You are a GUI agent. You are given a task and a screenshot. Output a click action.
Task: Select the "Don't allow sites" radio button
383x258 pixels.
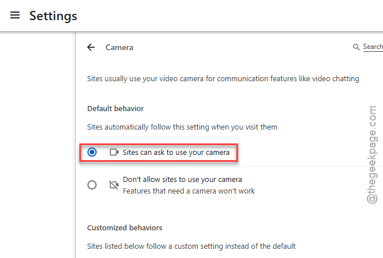coord(92,185)
